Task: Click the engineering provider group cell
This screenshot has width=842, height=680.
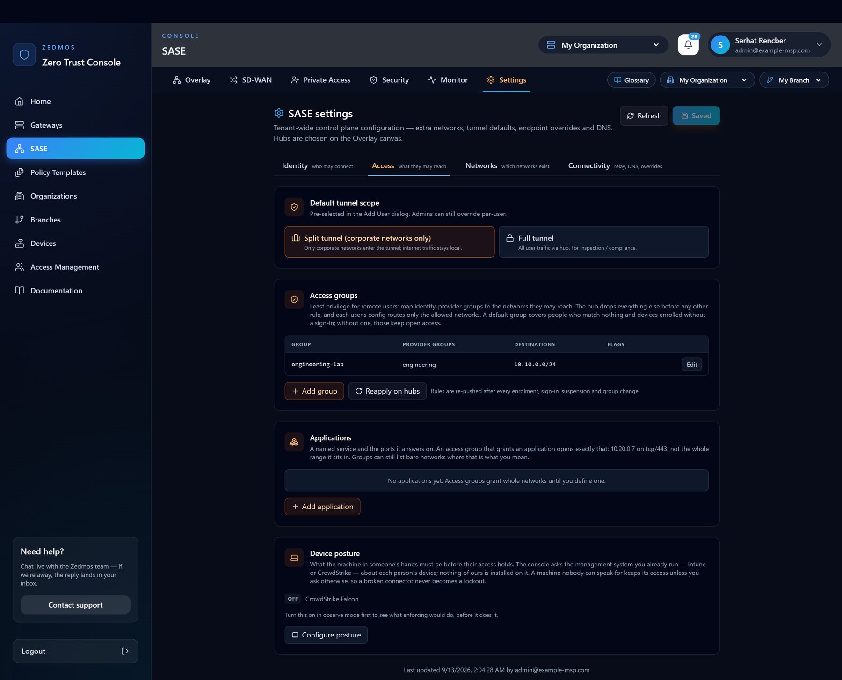Action: point(419,365)
